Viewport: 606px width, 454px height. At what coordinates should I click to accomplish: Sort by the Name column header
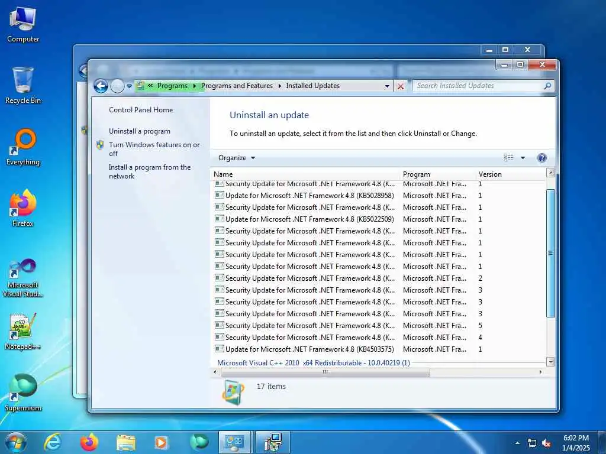[x=305, y=174]
